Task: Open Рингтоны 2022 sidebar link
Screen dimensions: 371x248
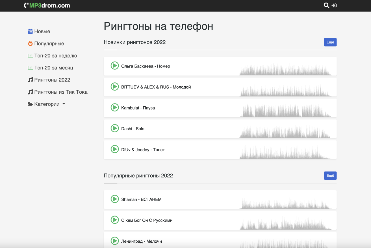Action: (52, 80)
